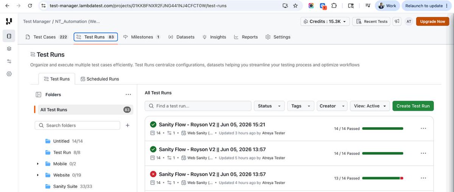The width and height of the screenshot is (454, 192).
Task: Open the browser Extensions puzzle icon
Action: pyautogui.click(x=334, y=6)
